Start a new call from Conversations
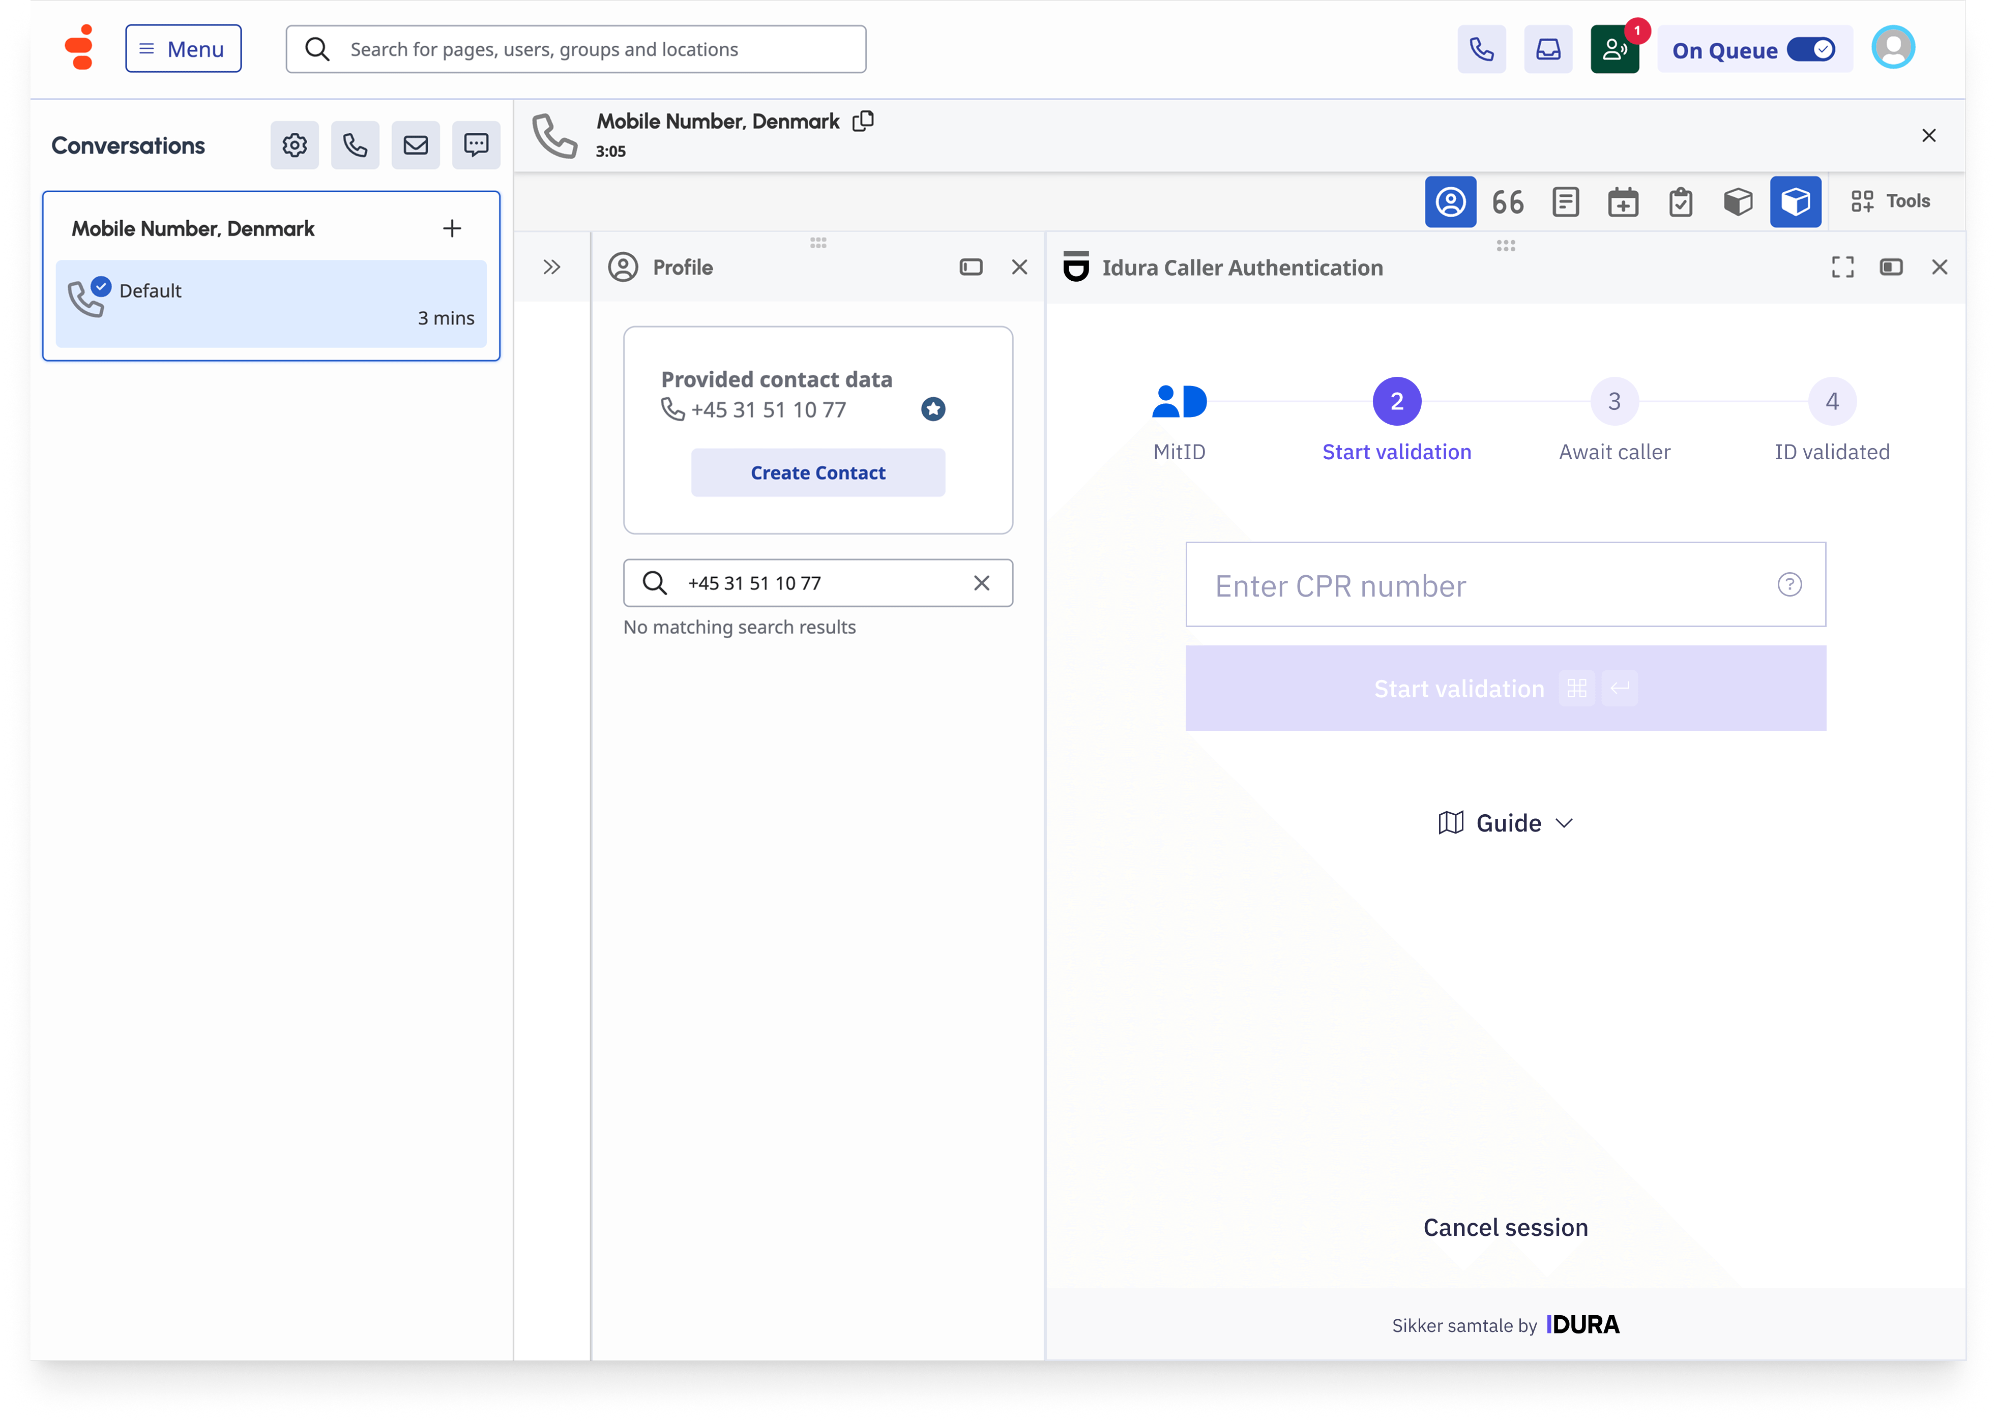 [x=355, y=145]
